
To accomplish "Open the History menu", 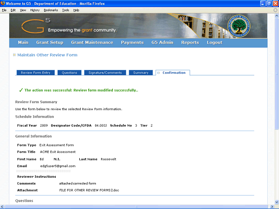I will (x=35, y=10).
